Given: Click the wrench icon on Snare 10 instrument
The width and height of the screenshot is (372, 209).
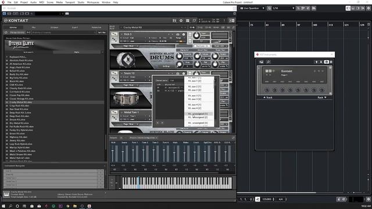Looking at the screenshot, I should point(115,73).
